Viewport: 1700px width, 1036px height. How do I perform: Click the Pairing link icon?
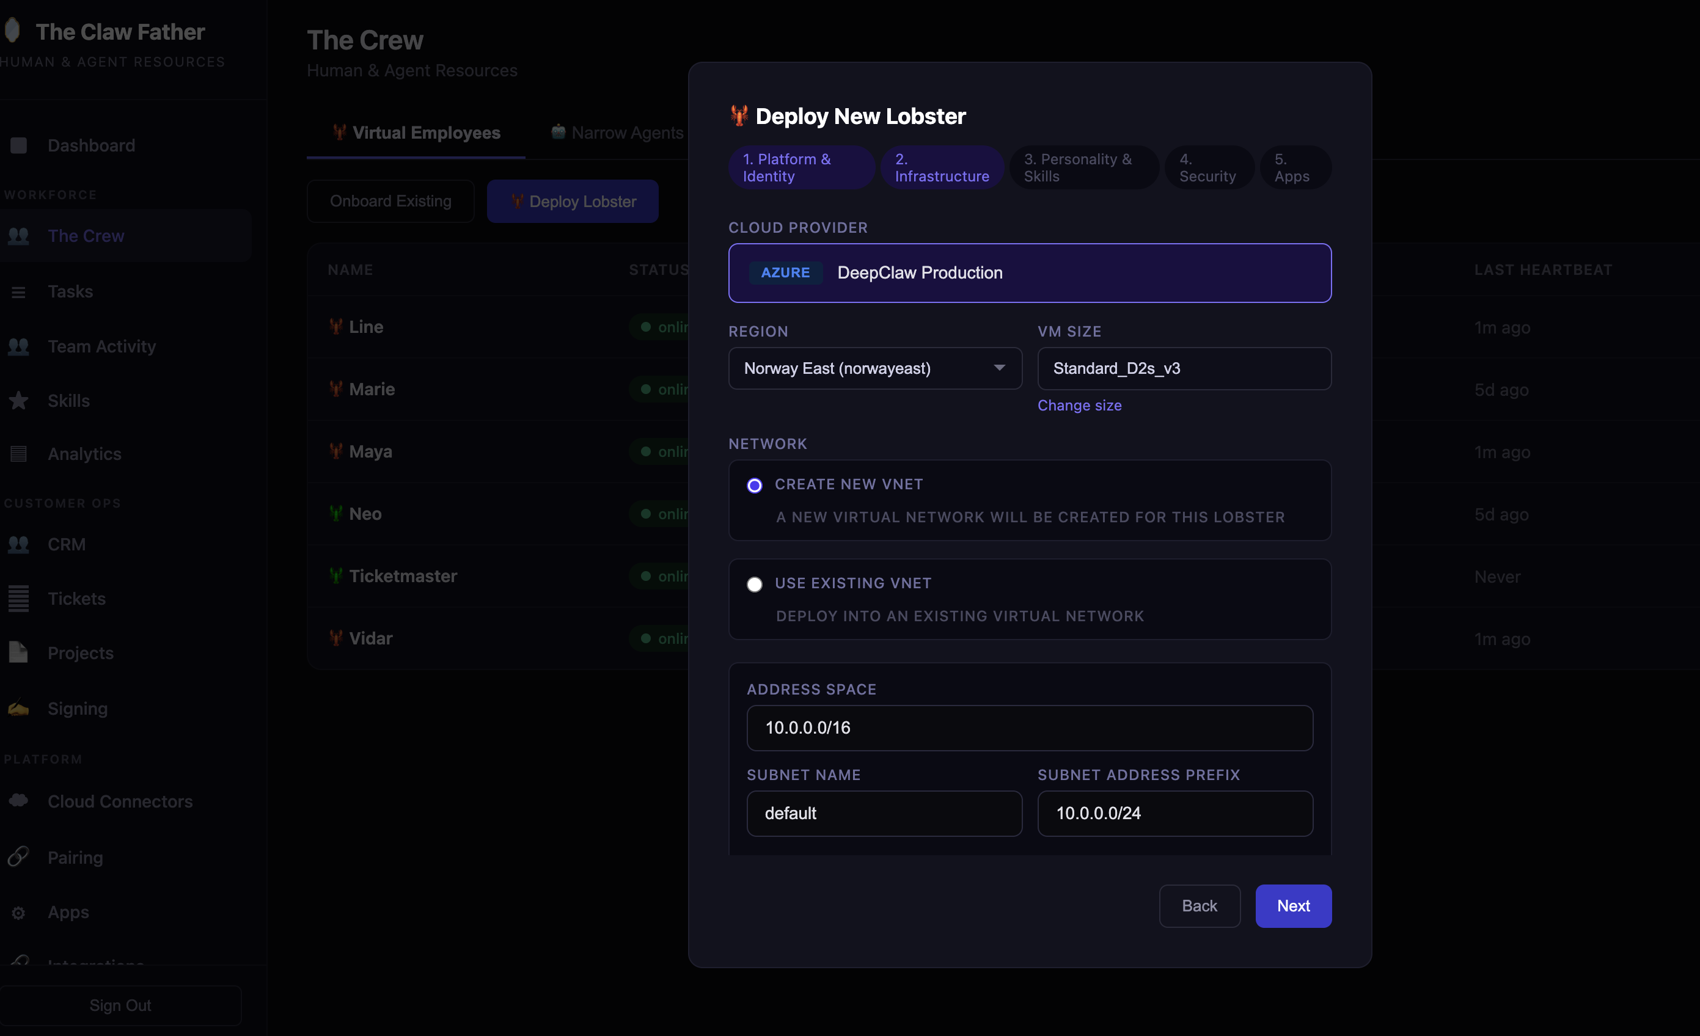[18, 856]
